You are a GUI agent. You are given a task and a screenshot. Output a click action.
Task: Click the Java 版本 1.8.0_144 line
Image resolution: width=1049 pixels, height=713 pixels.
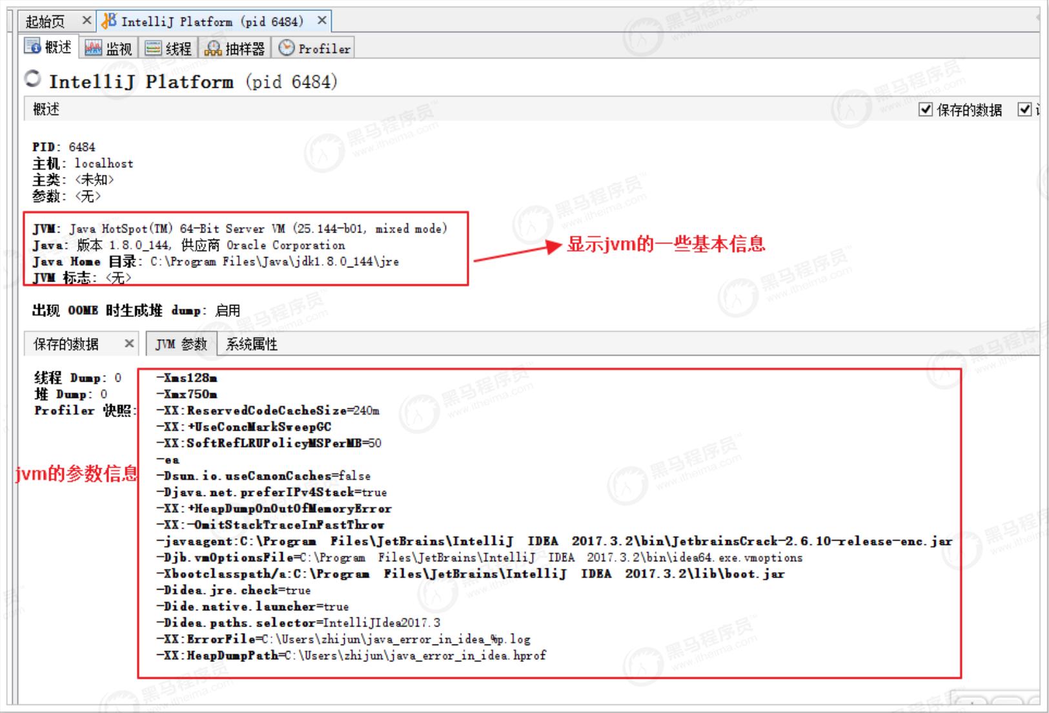pyautogui.click(x=188, y=245)
